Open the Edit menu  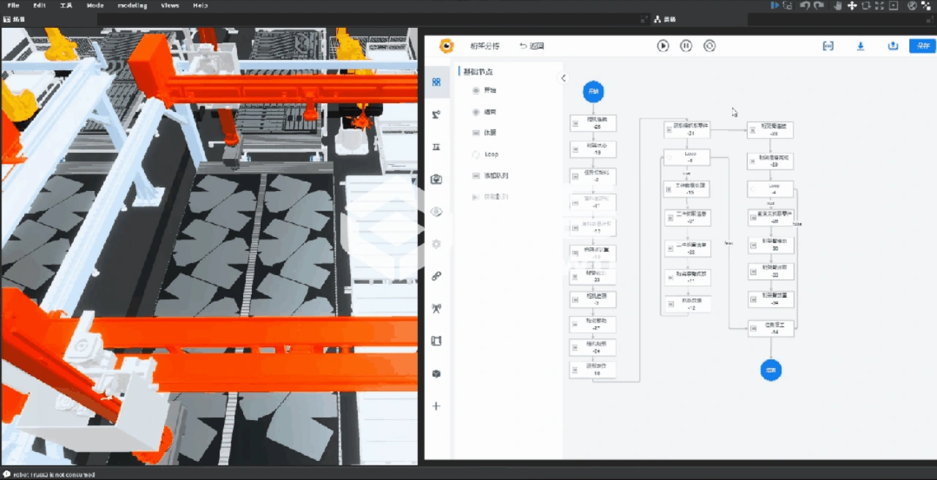pos(39,5)
